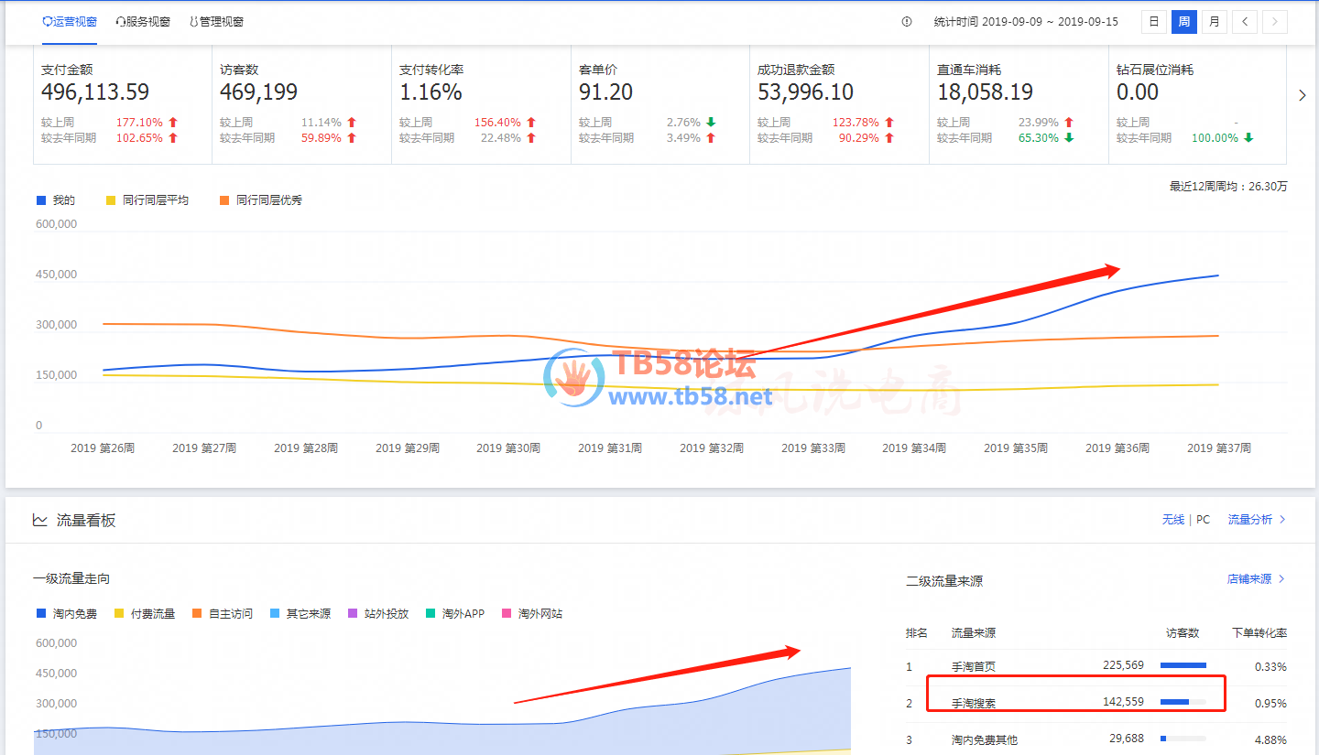Click the 流量看板 chart icon
Screen dimensions: 1319x755
point(40,520)
